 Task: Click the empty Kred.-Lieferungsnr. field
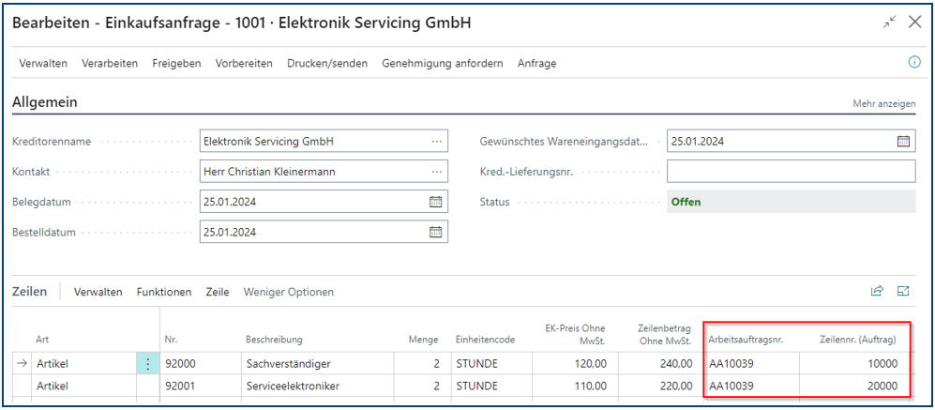(791, 172)
